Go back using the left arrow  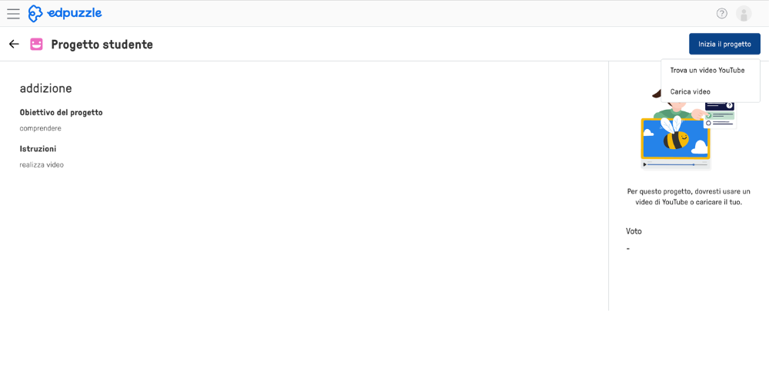14,45
